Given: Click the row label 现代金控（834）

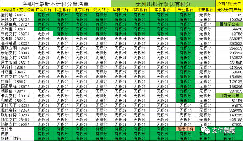Looking at the screenshot, I should point(17,110).
